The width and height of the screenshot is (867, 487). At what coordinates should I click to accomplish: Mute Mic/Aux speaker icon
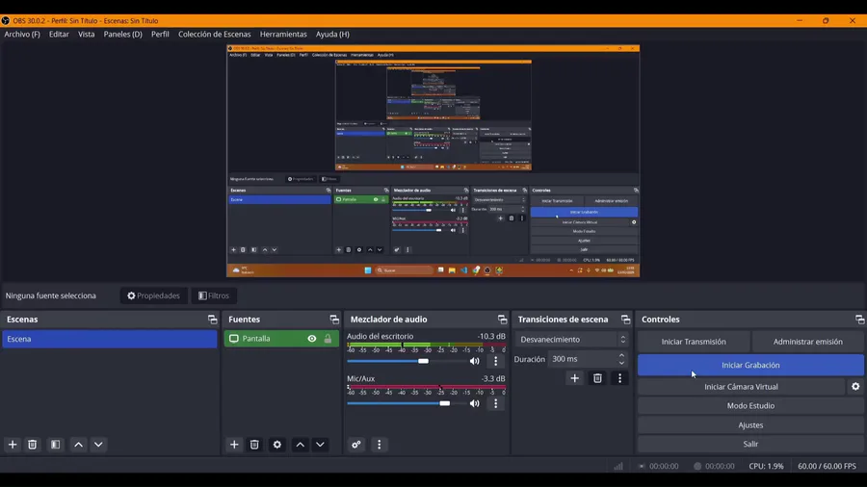point(474,403)
